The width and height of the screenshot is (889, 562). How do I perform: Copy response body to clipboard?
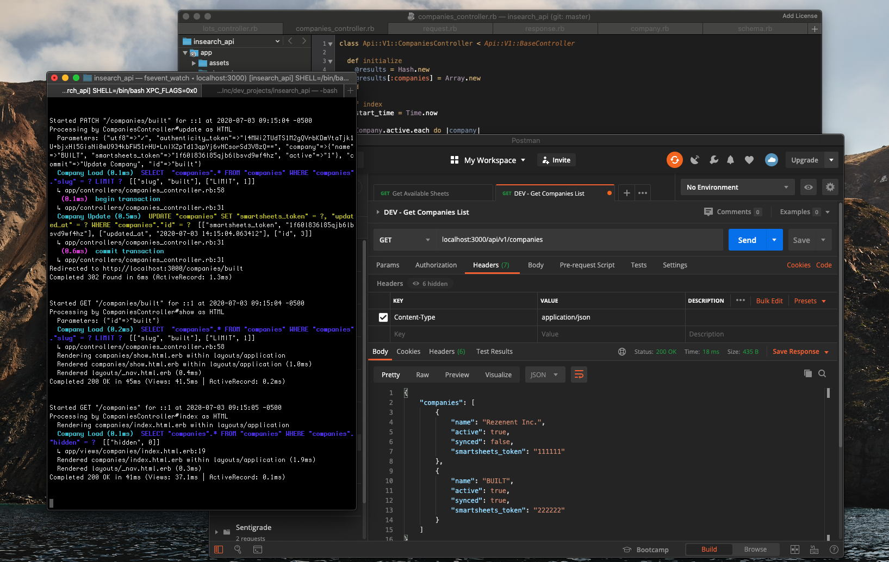(807, 373)
